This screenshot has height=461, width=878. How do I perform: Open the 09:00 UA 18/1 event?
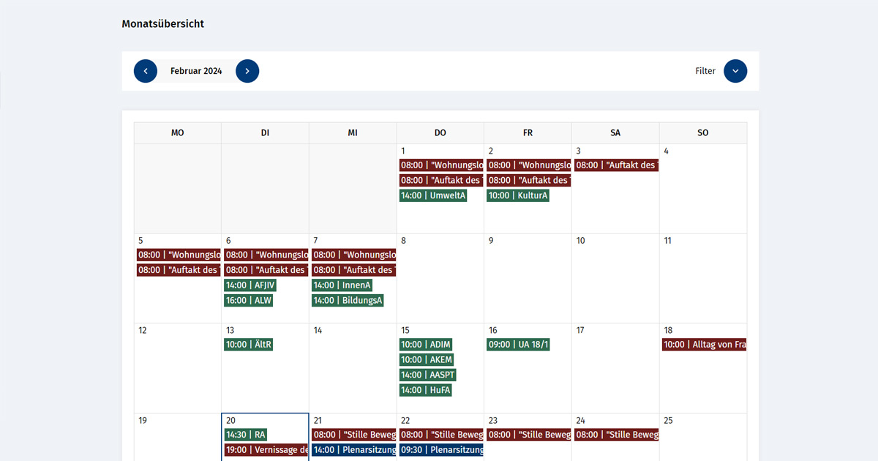pyautogui.click(x=518, y=345)
